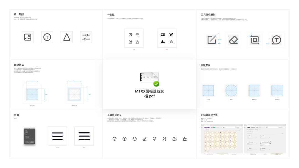The height and width of the screenshot is (168, 299).
Task: Click the 扩展 heading
Action: [16, 115]
